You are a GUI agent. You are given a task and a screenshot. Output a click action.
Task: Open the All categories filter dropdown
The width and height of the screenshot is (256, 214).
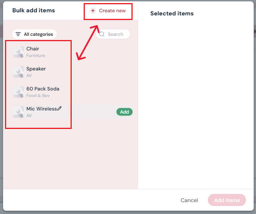[x=34, y=34]
